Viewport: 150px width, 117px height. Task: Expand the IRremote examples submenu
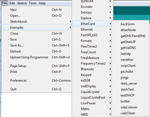pos(92,69)
